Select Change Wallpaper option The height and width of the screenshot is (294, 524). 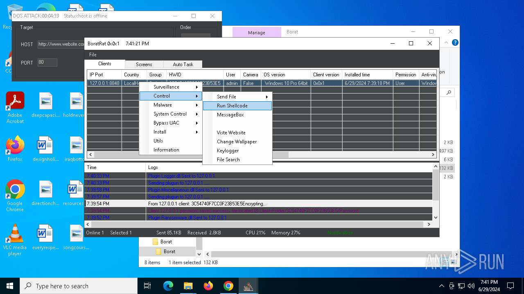237,142
